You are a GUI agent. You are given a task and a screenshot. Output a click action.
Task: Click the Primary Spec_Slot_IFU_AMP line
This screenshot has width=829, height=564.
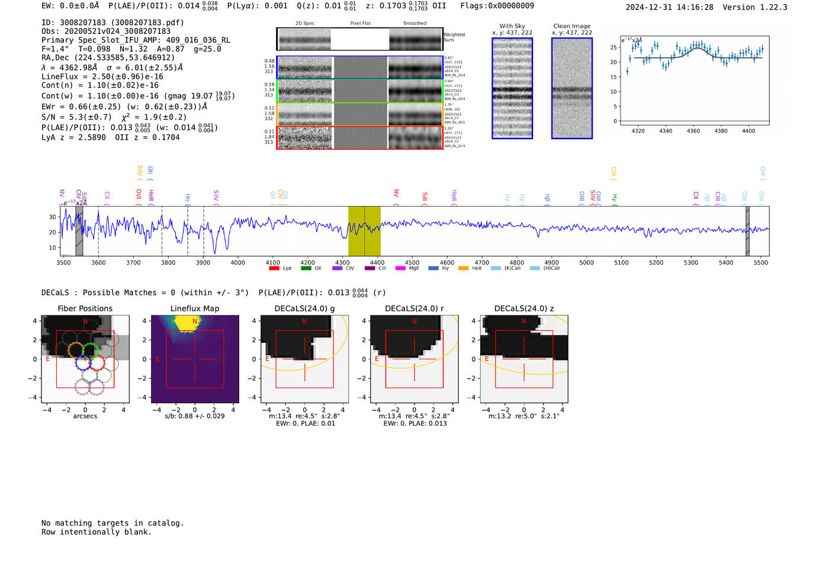pos(136,40)
